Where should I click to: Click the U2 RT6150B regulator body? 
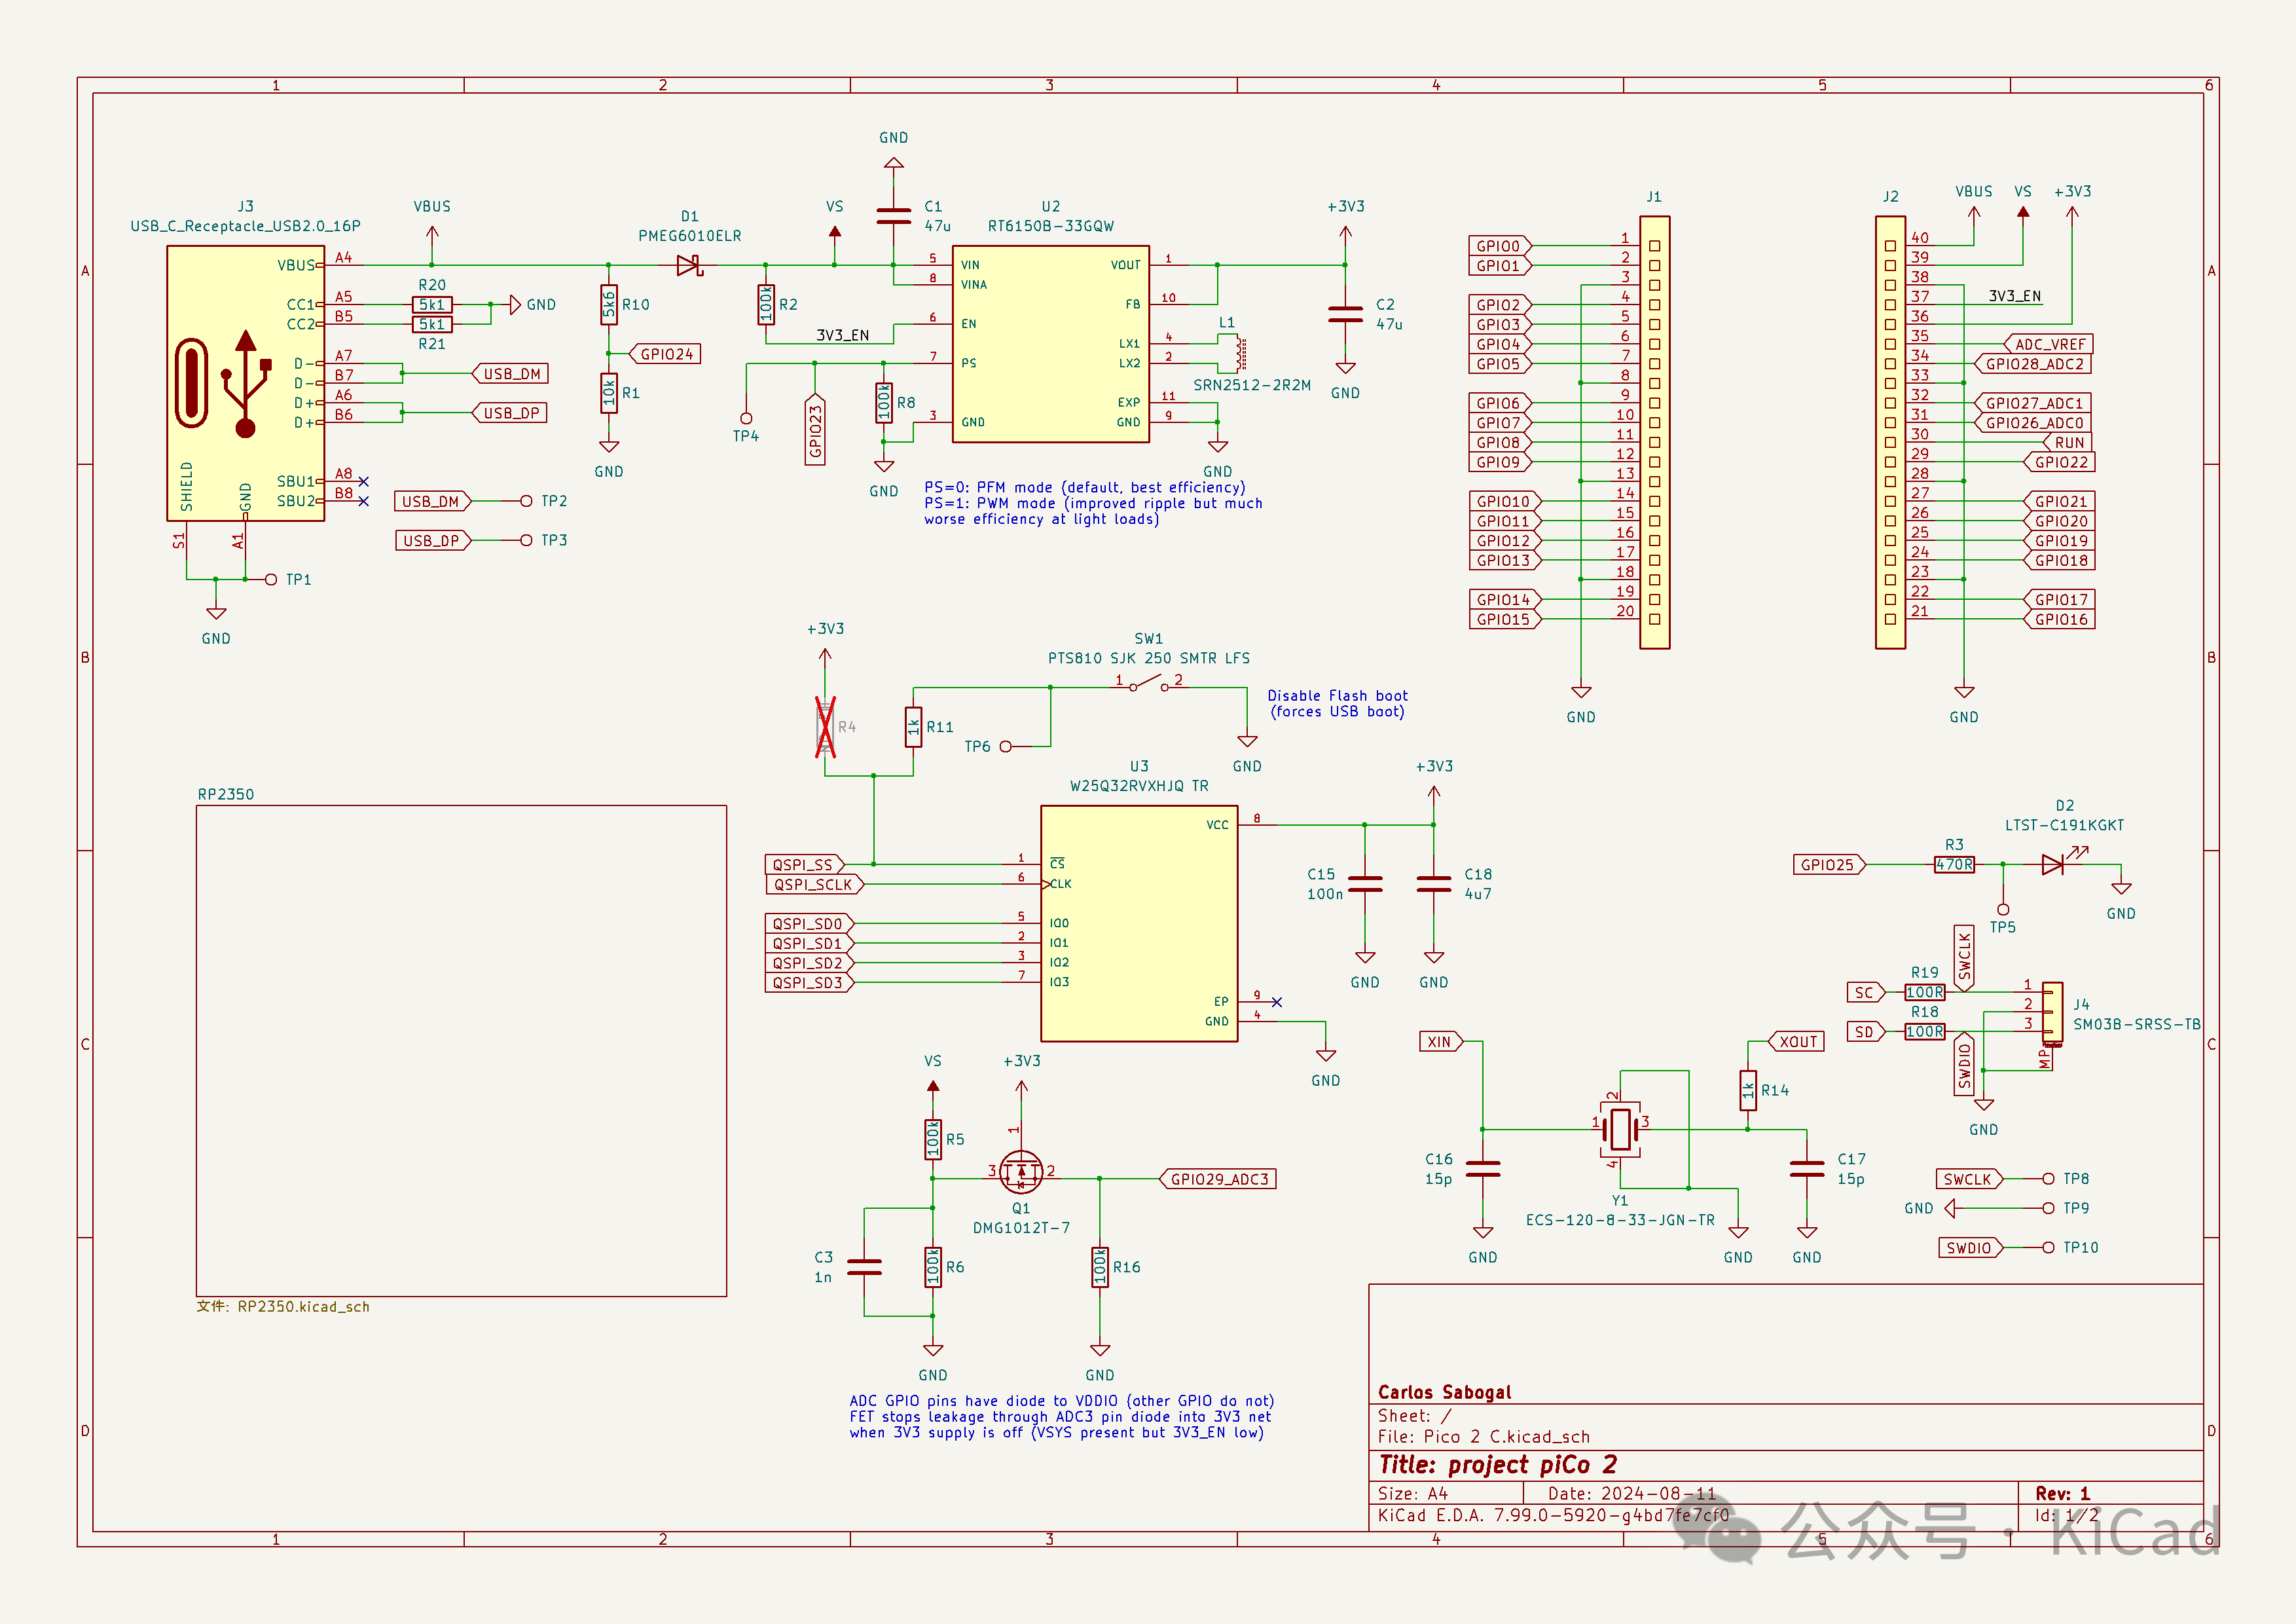coord(1050,343)
